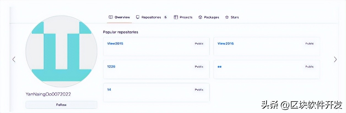
Task: Click the Stars tab star icon
Action: [227, 17]
